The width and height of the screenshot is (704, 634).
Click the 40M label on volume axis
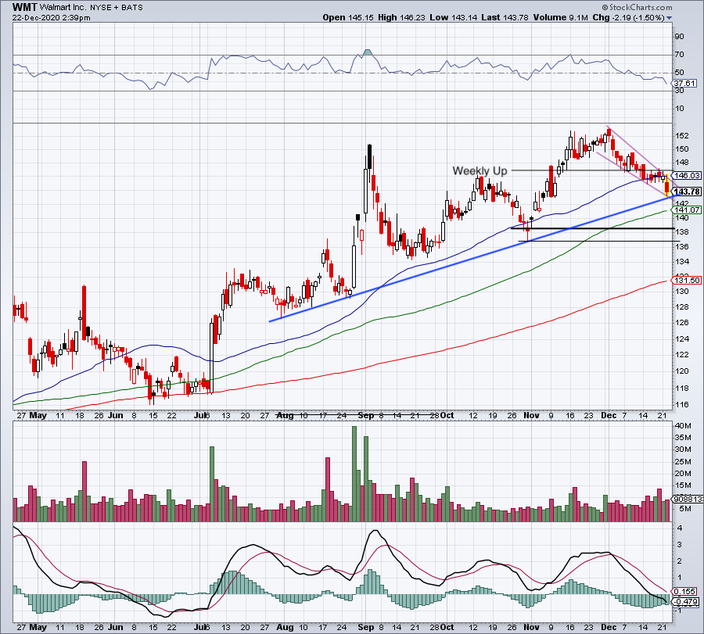pyautogui.click(x=683, y=425)
